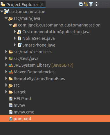Select the Project Explorer tab title
This screenshot has height=135, width=110.
click(x=22, y=5)
